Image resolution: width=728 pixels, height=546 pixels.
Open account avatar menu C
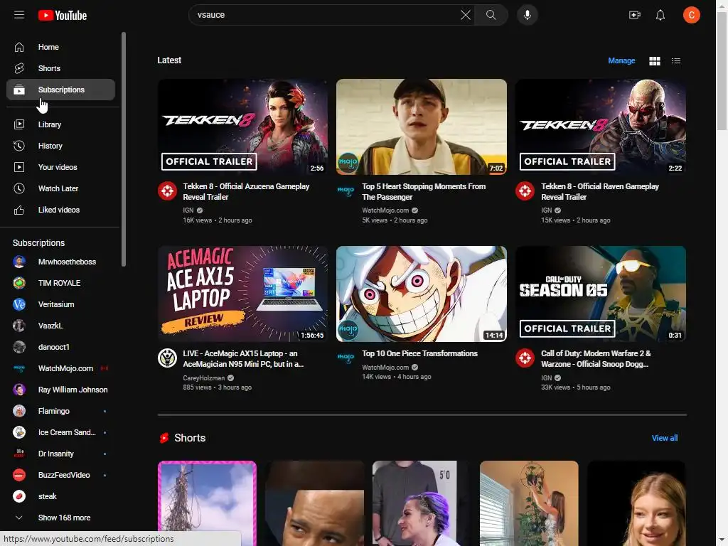(x=691, y=15)
